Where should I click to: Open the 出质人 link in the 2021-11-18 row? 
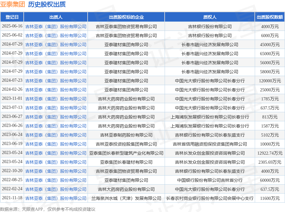pyautogui.click(x=56, y=198)
